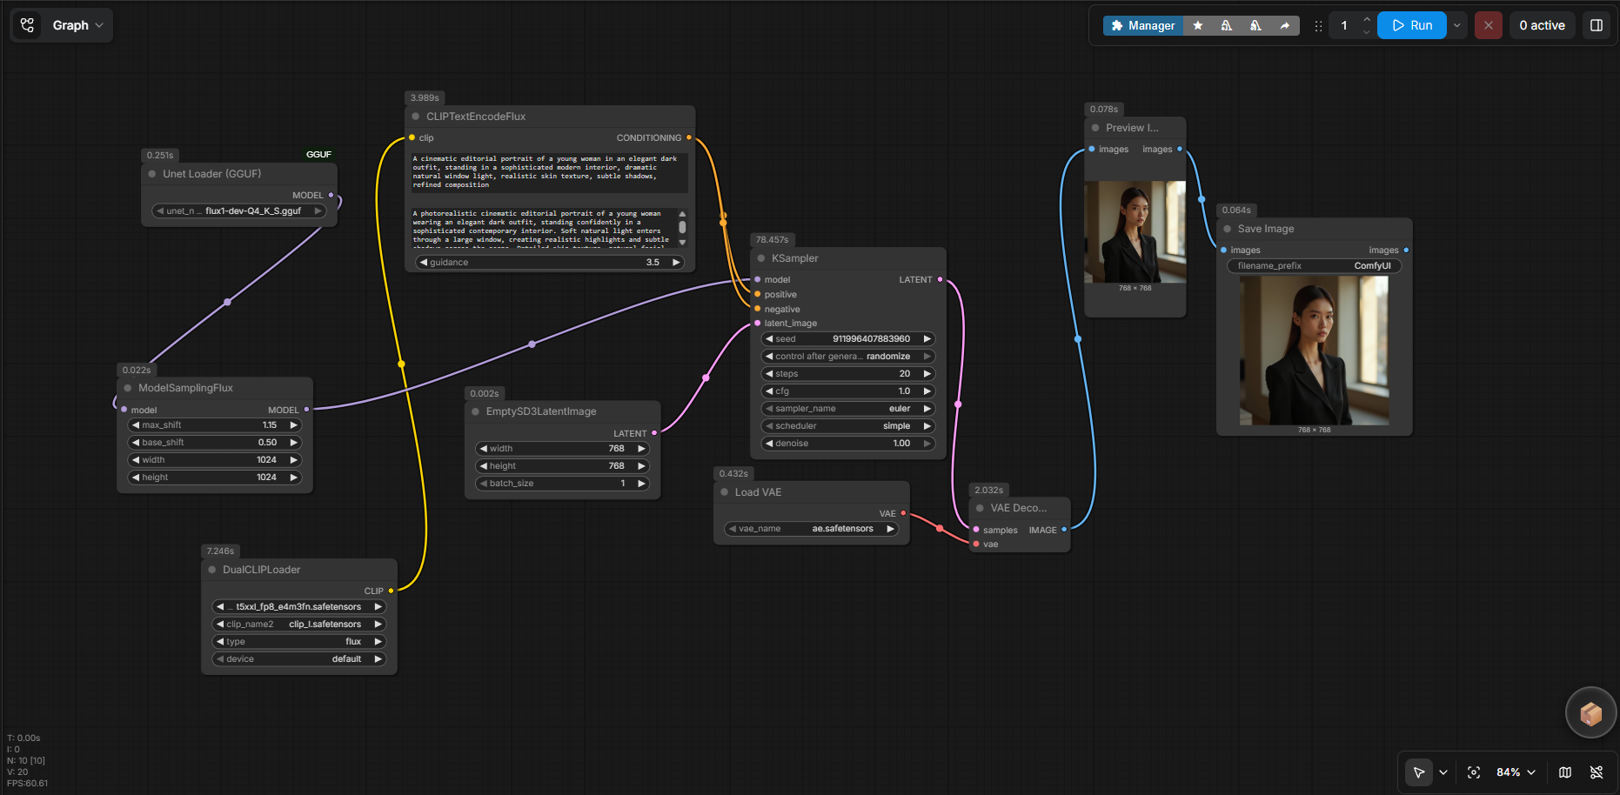This screenshot has height=795, width=1620.
Task: Increase batch_size with right arrow
Action: pyautogui.click(x=642, y=484)
